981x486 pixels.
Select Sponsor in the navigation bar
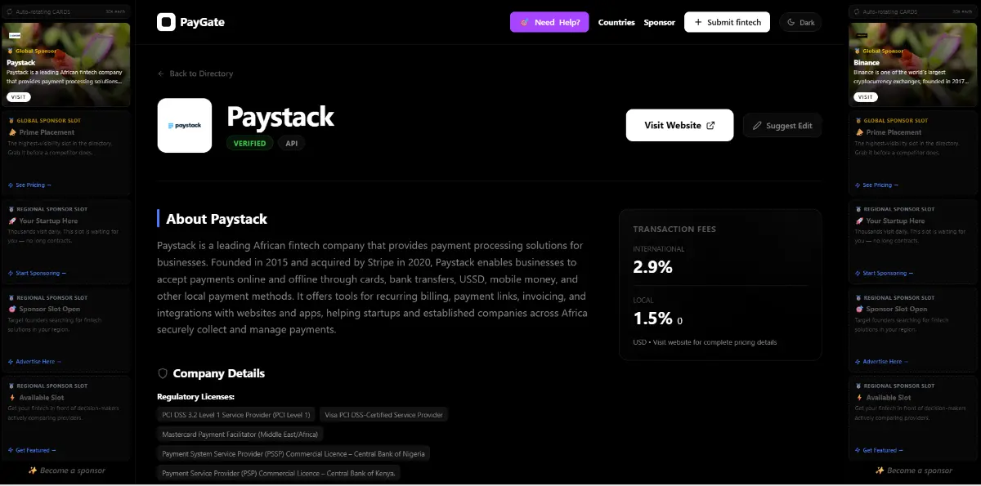point(659,22)
